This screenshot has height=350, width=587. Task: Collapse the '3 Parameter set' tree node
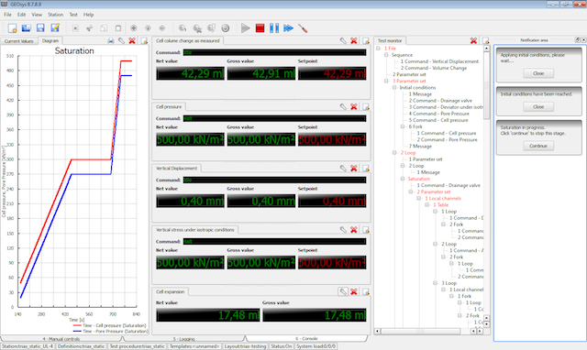(x=386, y=81)
